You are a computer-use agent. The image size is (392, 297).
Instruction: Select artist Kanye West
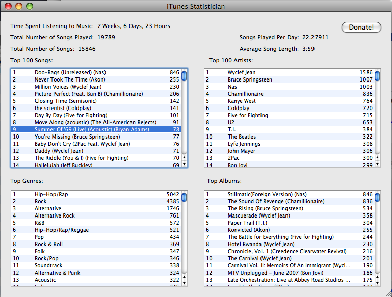[x=290, y=101]
